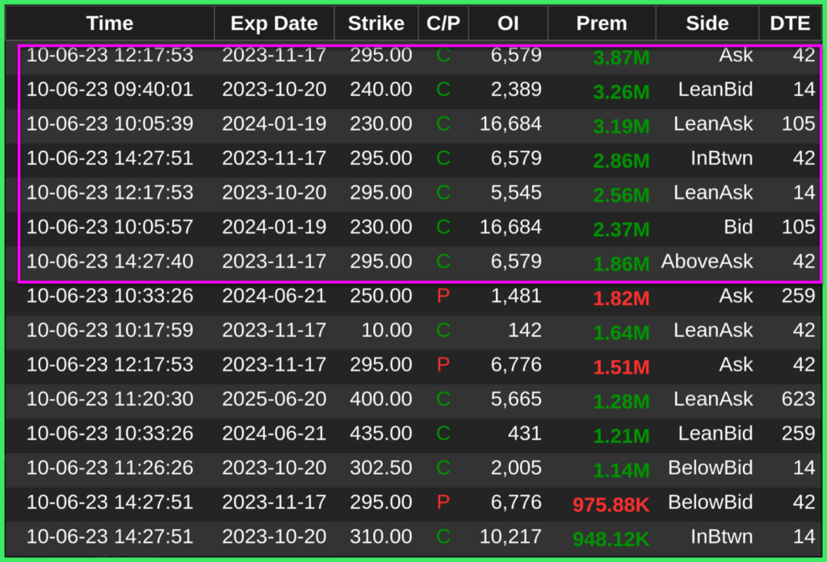Click open interest 1,481 cell
The image size is (827, 562).
516,296
